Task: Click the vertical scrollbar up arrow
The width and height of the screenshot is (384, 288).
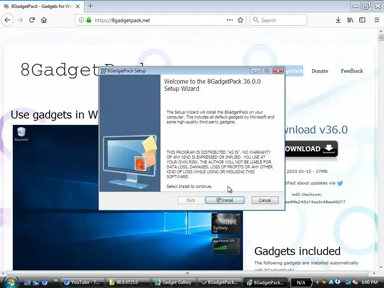Action: coord(381,31)
